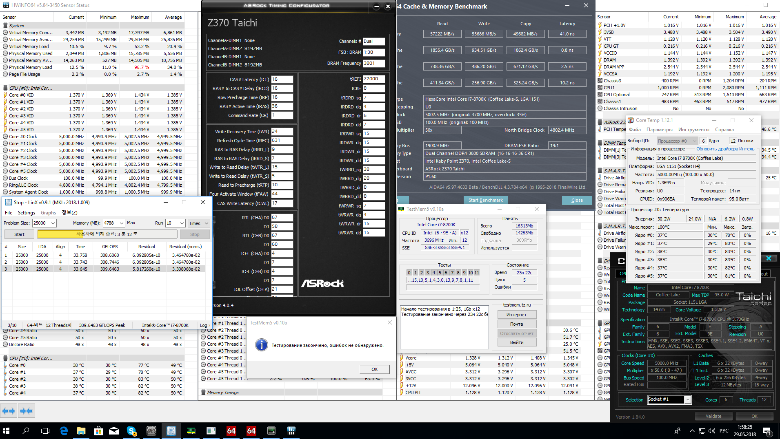Viewport: 780px width, 439px height.
Task: Open the Инструменты menu in Core Temp
Action: [694, 130]
